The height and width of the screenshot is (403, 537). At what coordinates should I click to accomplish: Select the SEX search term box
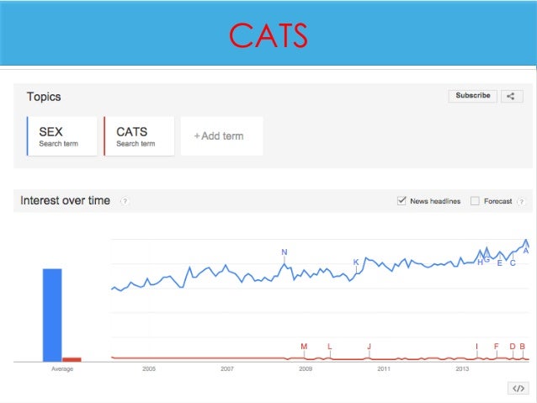63,136
